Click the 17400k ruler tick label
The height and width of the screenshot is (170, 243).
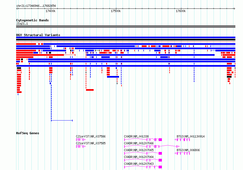(x=51, y=11)
